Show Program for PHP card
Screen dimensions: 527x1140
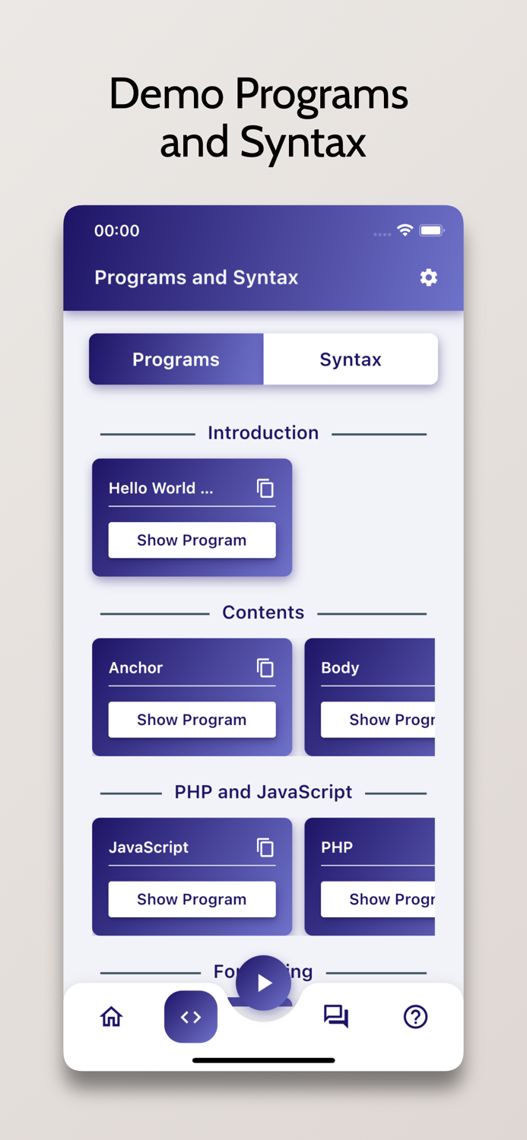pyautogui.click(x=378, y=898)
